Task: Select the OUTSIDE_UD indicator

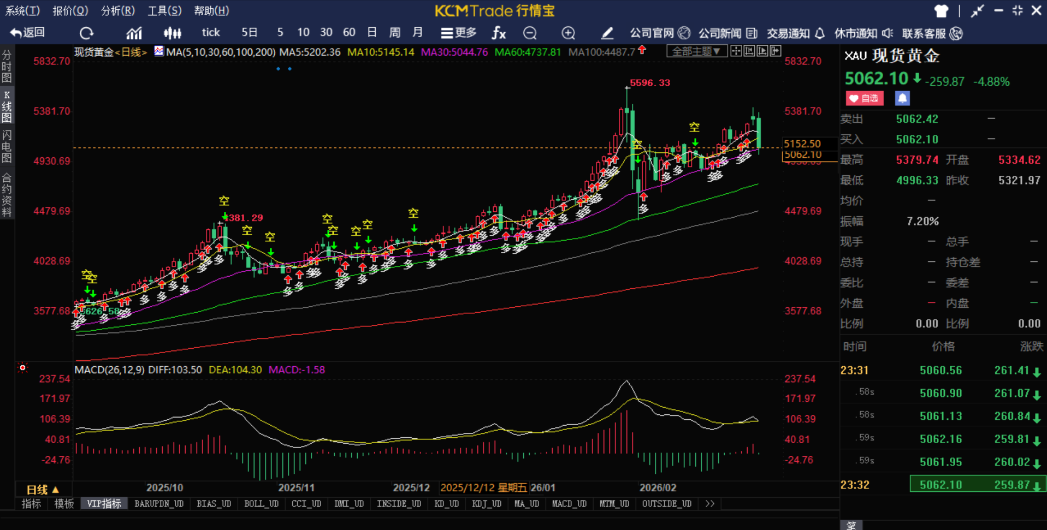Action: pyautogui.click(x=667, y=504)
